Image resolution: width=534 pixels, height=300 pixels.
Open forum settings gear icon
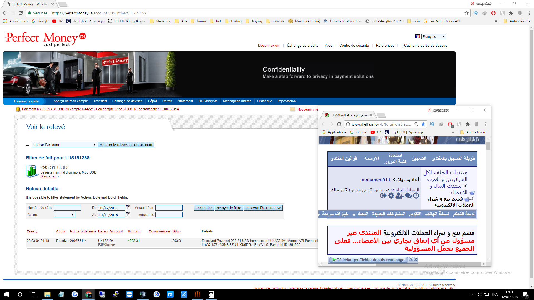coord(391,196)
